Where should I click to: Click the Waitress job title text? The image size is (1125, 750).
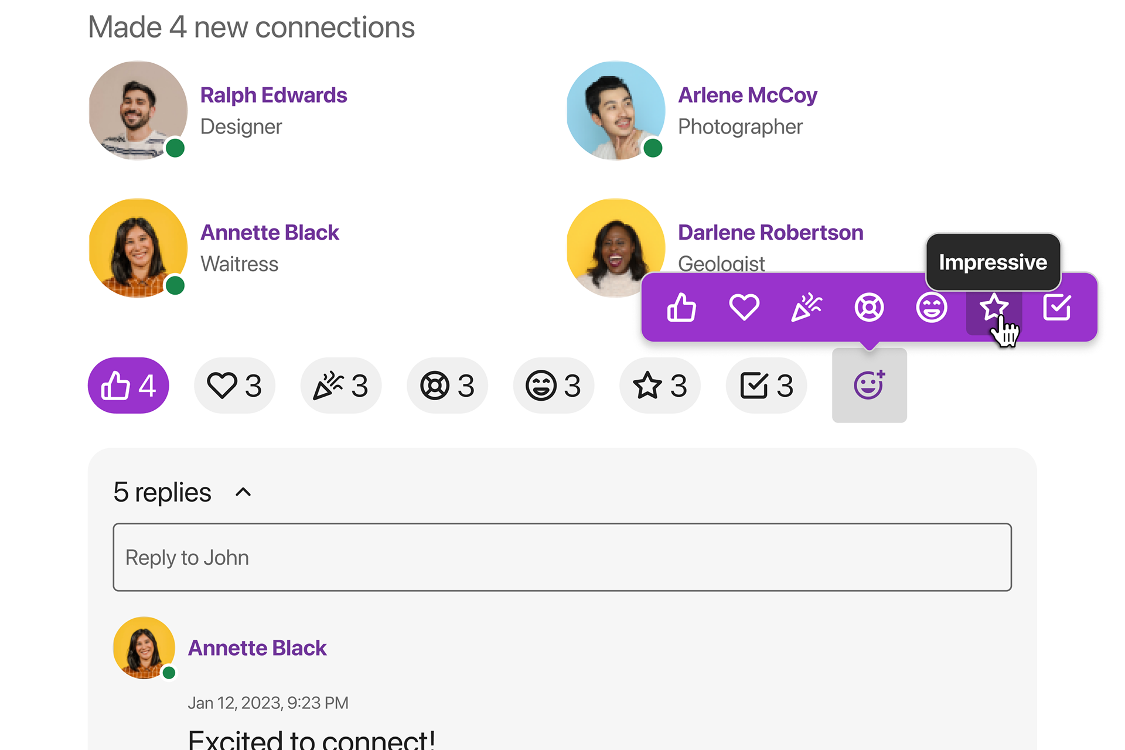(239, 264)
